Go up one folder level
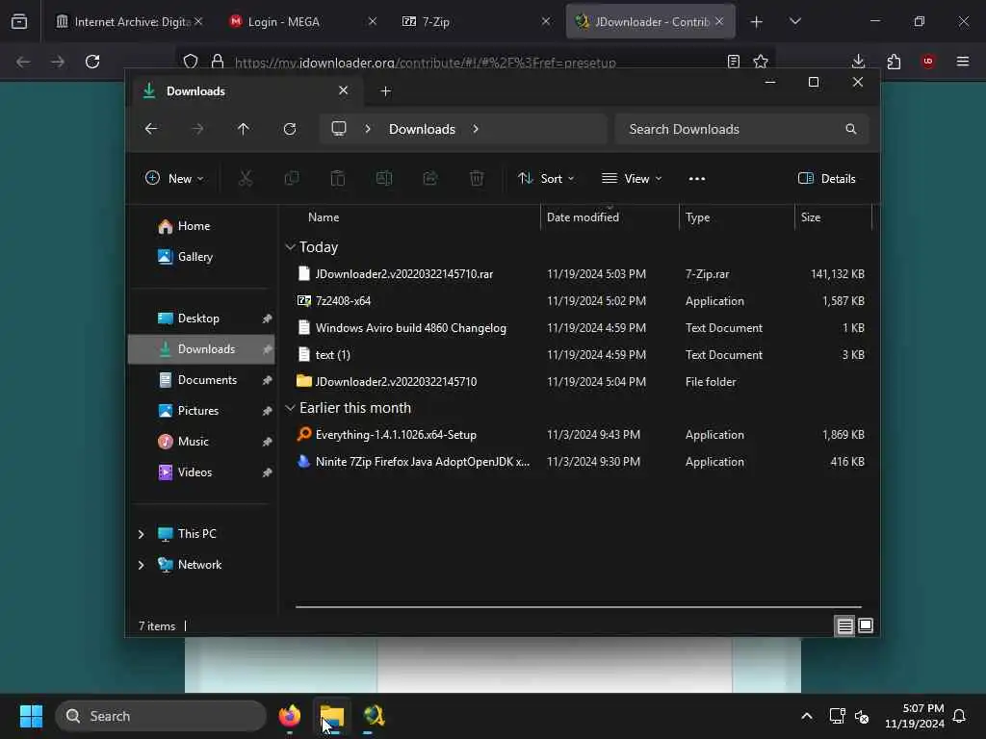The width and height of the screenshot is (986, 739). [x=244, y=129]
